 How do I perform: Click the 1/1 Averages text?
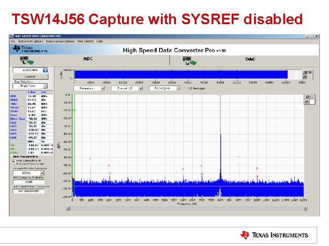[196, 88]
